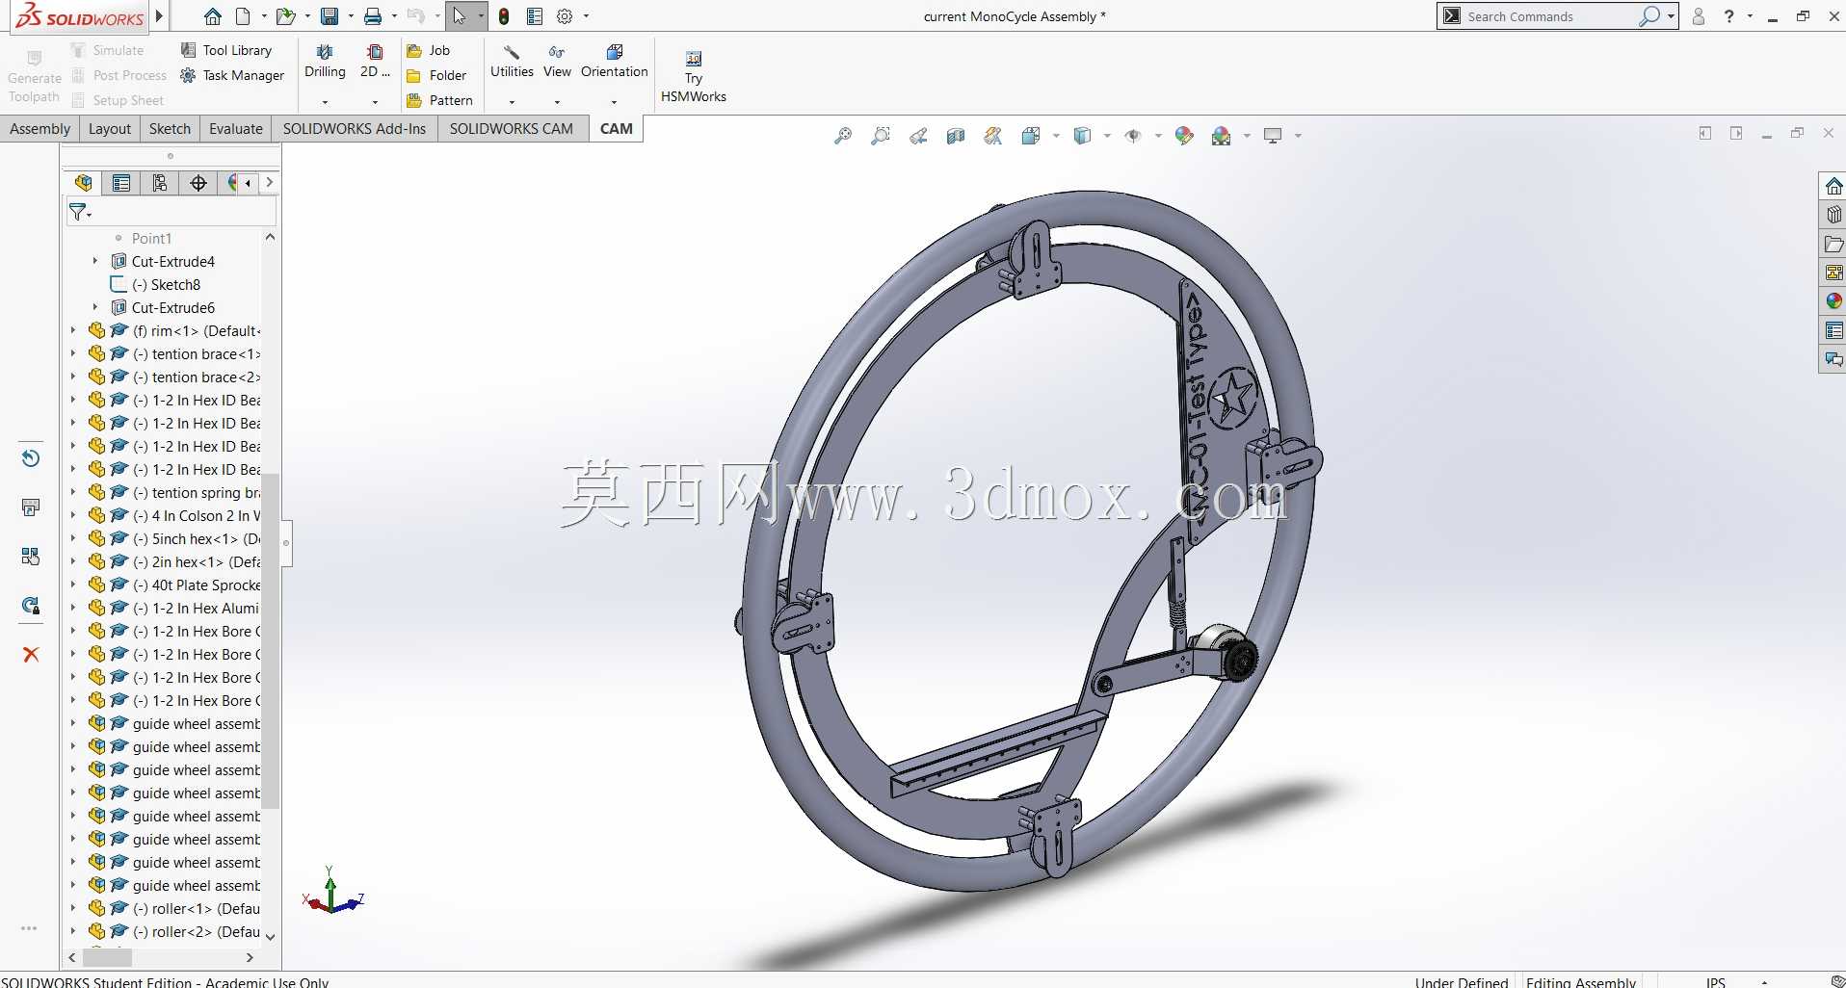This screenshot has width=1846, height=988.
Task: Open the 2D milling tool
Action: pos(375,61)
